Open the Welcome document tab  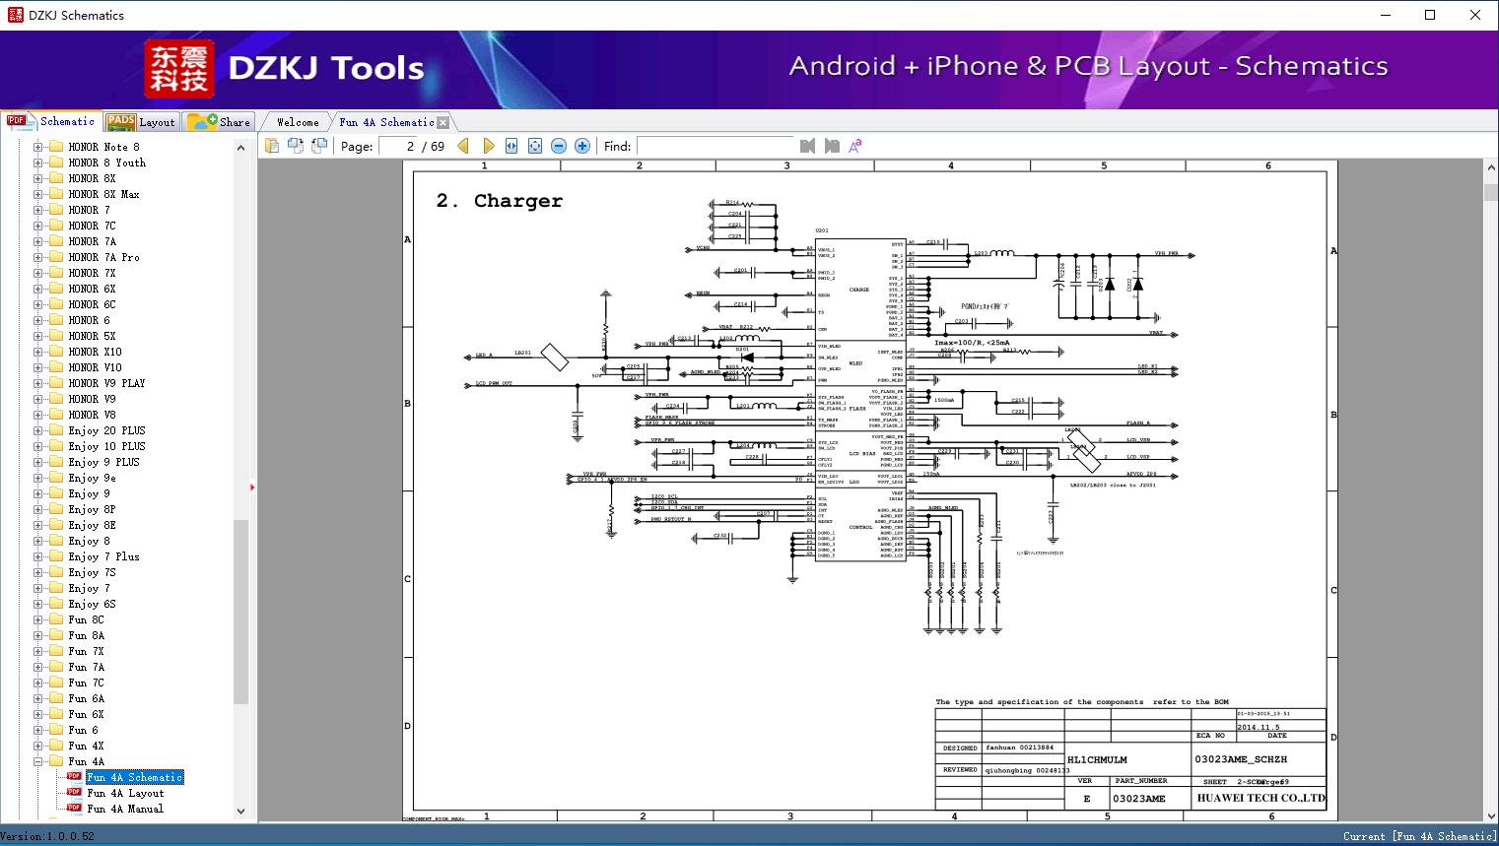(x=298, y=122)
